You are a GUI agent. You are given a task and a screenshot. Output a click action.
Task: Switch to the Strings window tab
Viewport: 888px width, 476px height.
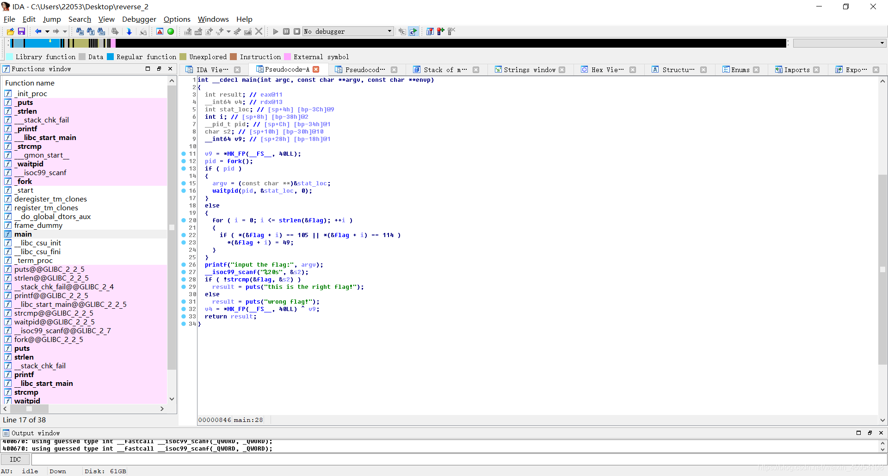tap(529, 70)
